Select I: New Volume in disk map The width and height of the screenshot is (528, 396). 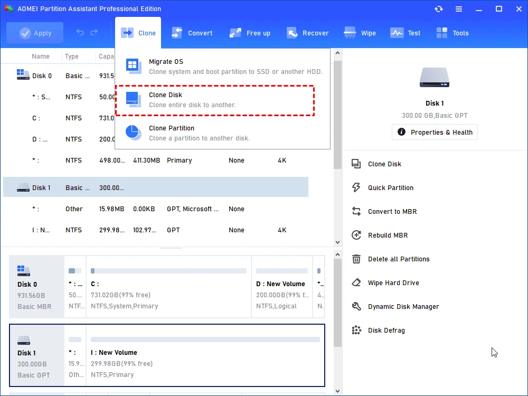205,355
